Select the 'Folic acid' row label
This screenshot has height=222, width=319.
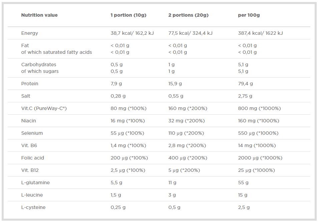pos(33,158)
